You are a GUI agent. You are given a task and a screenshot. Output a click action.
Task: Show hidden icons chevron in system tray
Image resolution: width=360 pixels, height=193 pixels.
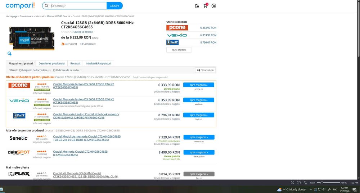[311, 189]
